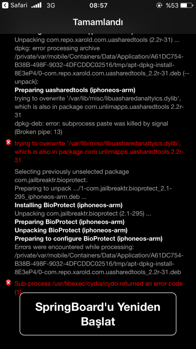This screenshot has height=349, width=196.
Task: Tap the battery level icon
Action: [186, 6]
